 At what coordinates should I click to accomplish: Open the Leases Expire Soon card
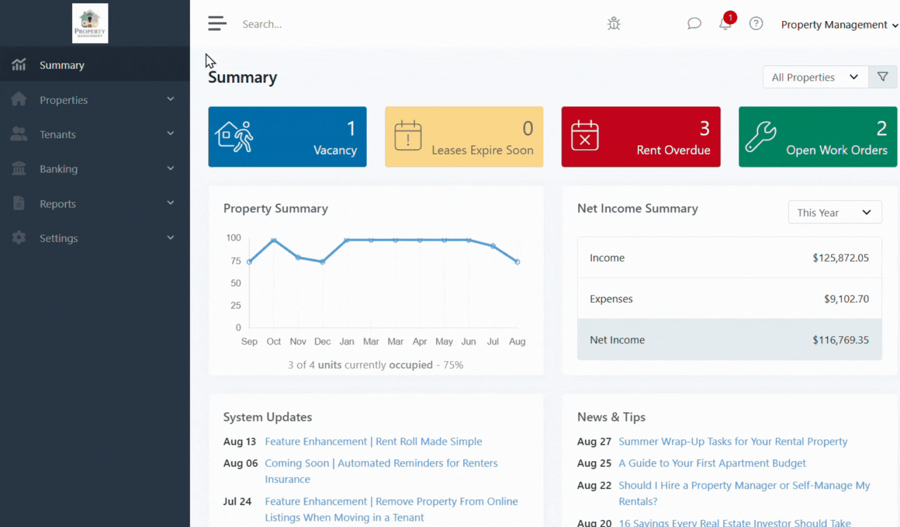point(464,137)
